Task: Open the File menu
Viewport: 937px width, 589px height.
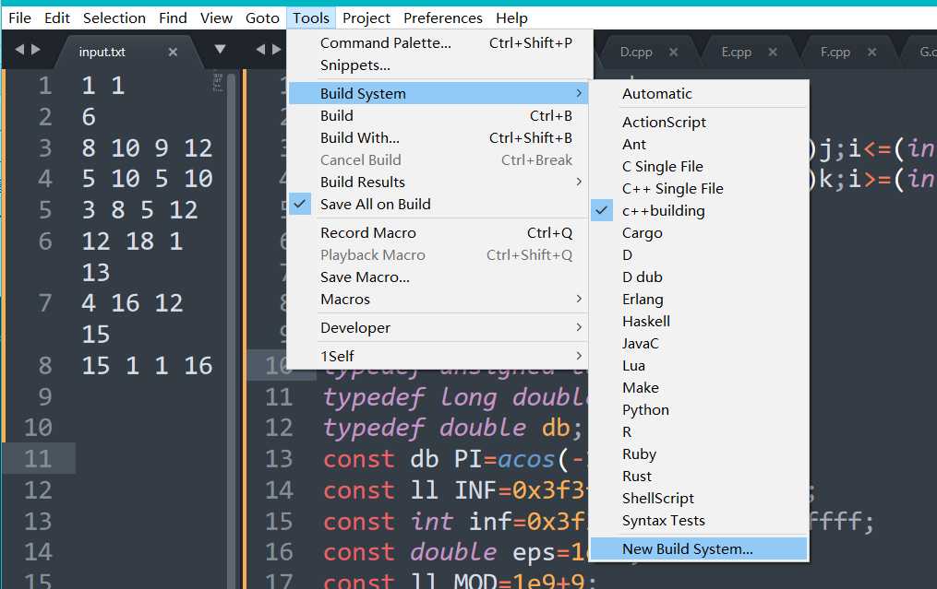Action: point(19,18)
